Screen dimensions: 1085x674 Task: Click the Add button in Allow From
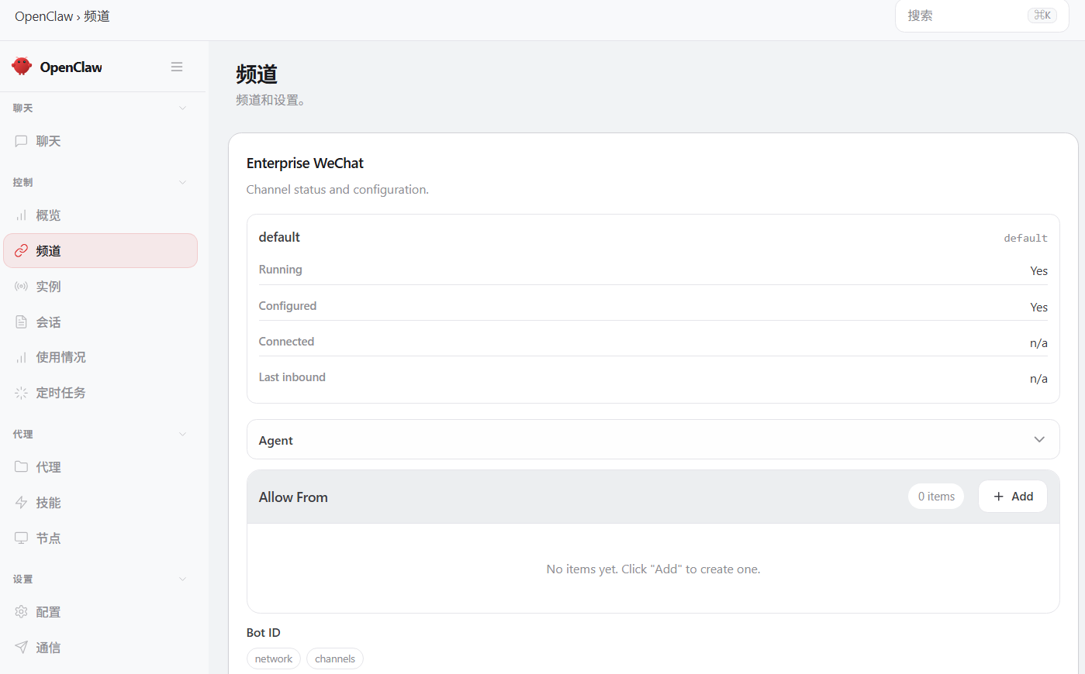pyautogui.click(x=1012, y=496)
